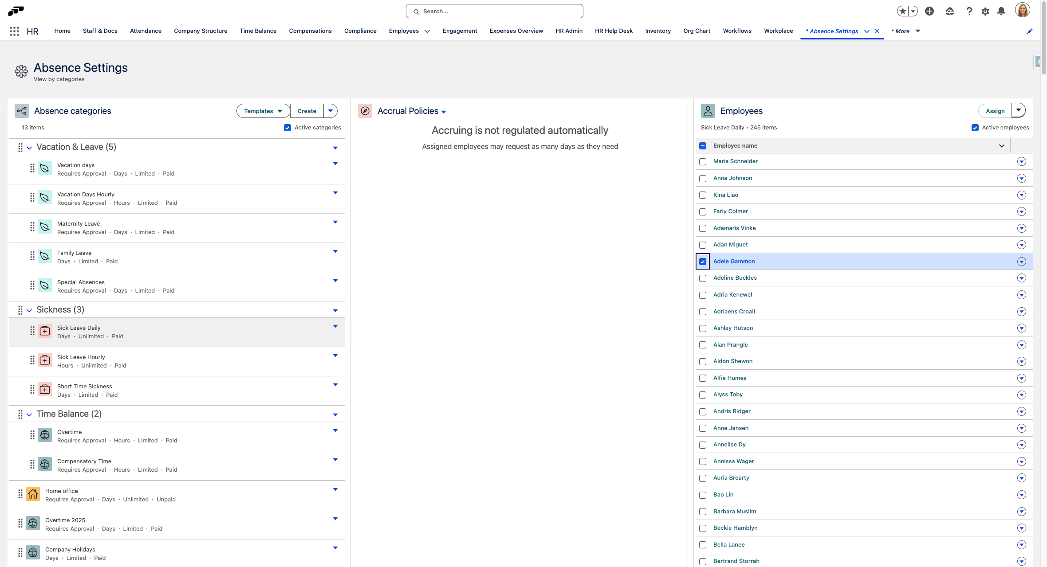Image resolution: width=1047 pixels, height=567 pixels.
Task: Click the Assign button
Action: pos(995,111)
